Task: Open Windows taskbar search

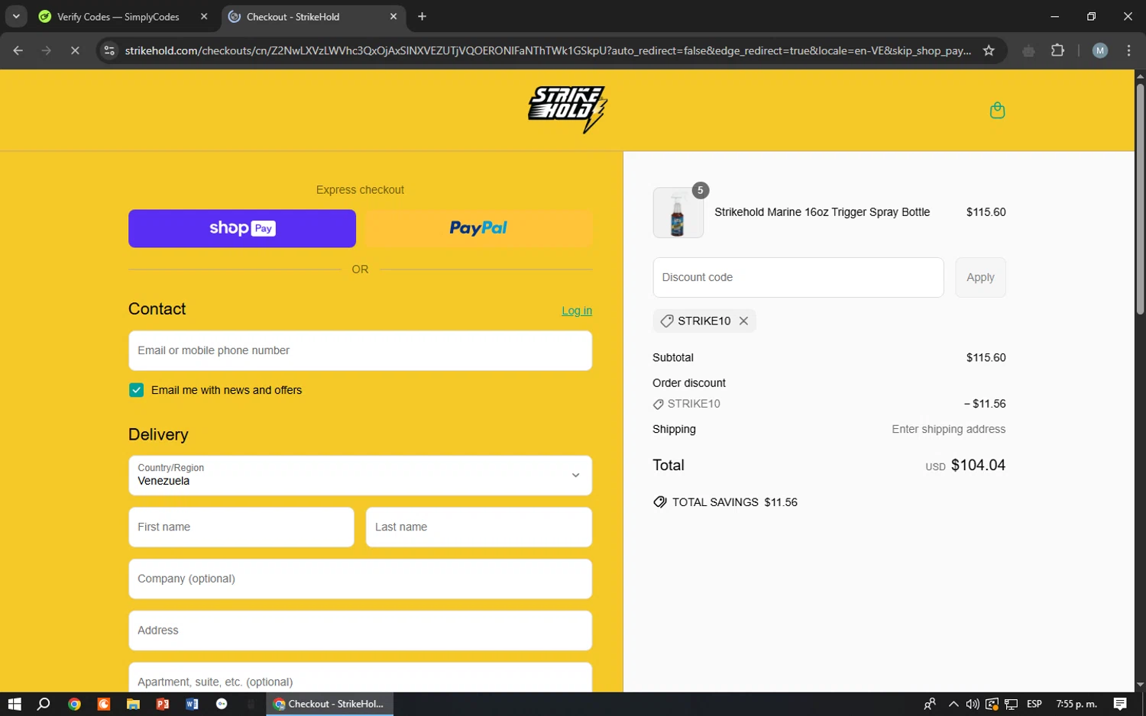Action: 44,704
